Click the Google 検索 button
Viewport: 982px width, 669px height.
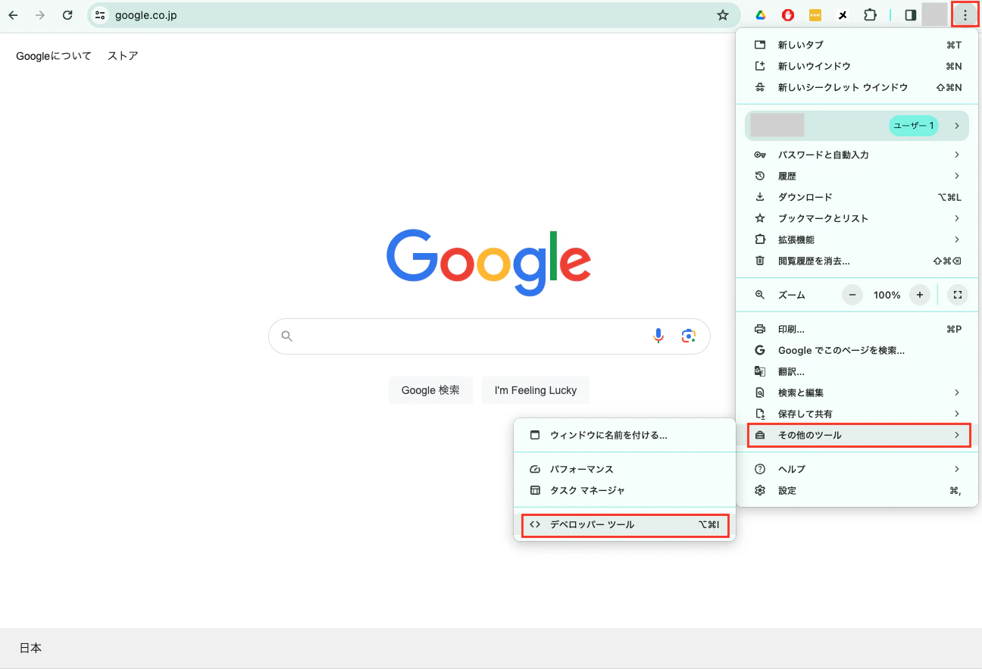430,390
